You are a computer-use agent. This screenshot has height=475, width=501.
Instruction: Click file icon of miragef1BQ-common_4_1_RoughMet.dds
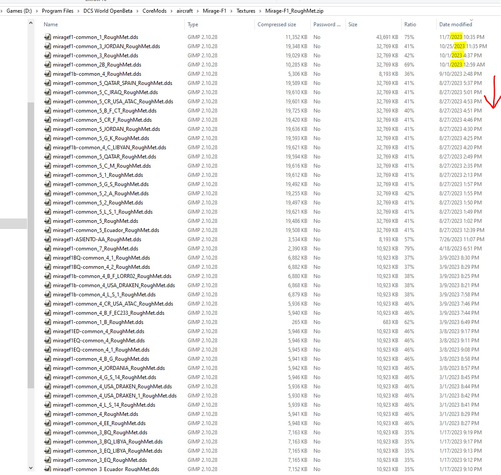[48, 258]
